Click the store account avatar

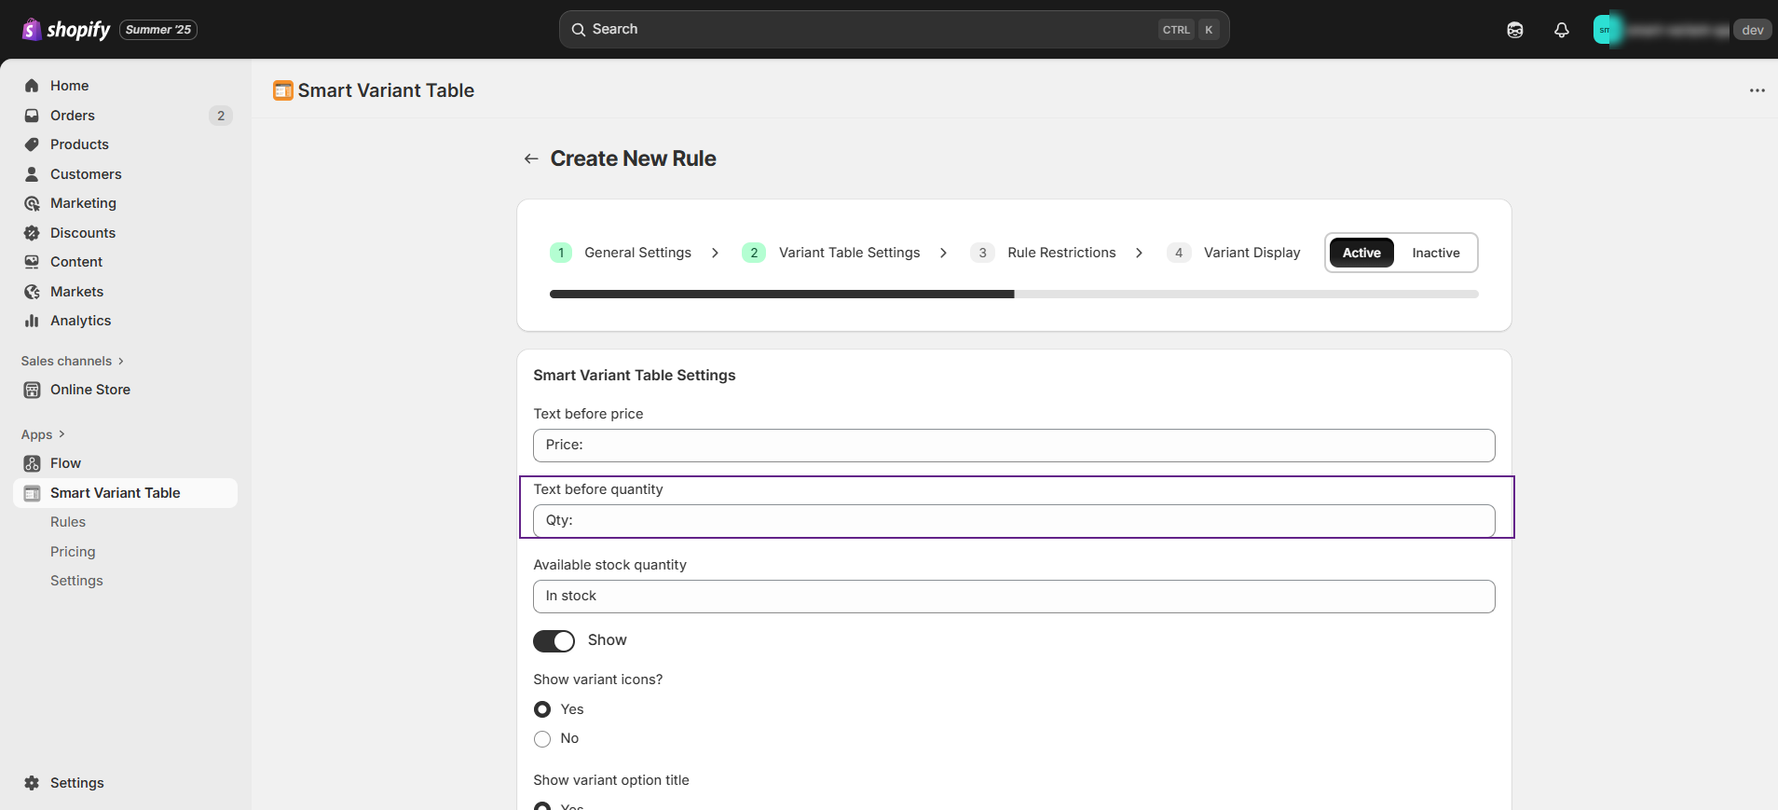(x=1605, y=30)
